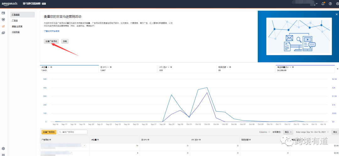Screen dimensions: 339x156
Task: Click the help question mark icon
Action: 330,4
